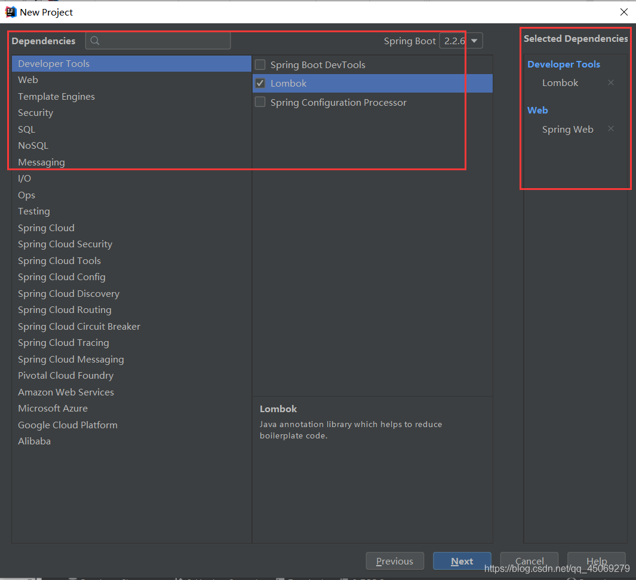Open Amazon Web Services category
Screen dimensions: 636x580
coord(132,392)
